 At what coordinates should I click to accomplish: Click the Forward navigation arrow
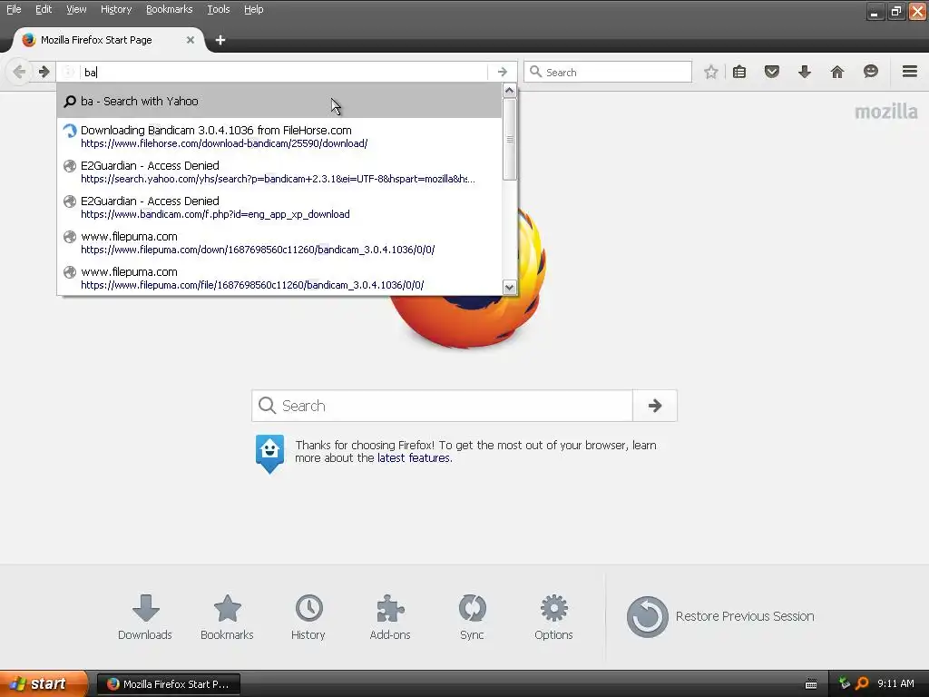[x=44, y=73]
